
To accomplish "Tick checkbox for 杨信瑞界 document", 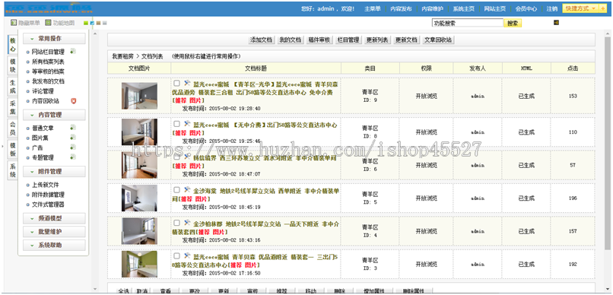I will point(176,157).
